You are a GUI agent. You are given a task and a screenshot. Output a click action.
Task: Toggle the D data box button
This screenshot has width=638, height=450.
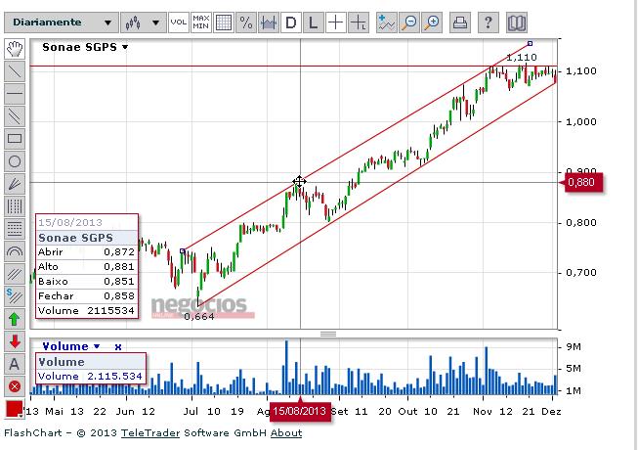(x=291, y=22)
